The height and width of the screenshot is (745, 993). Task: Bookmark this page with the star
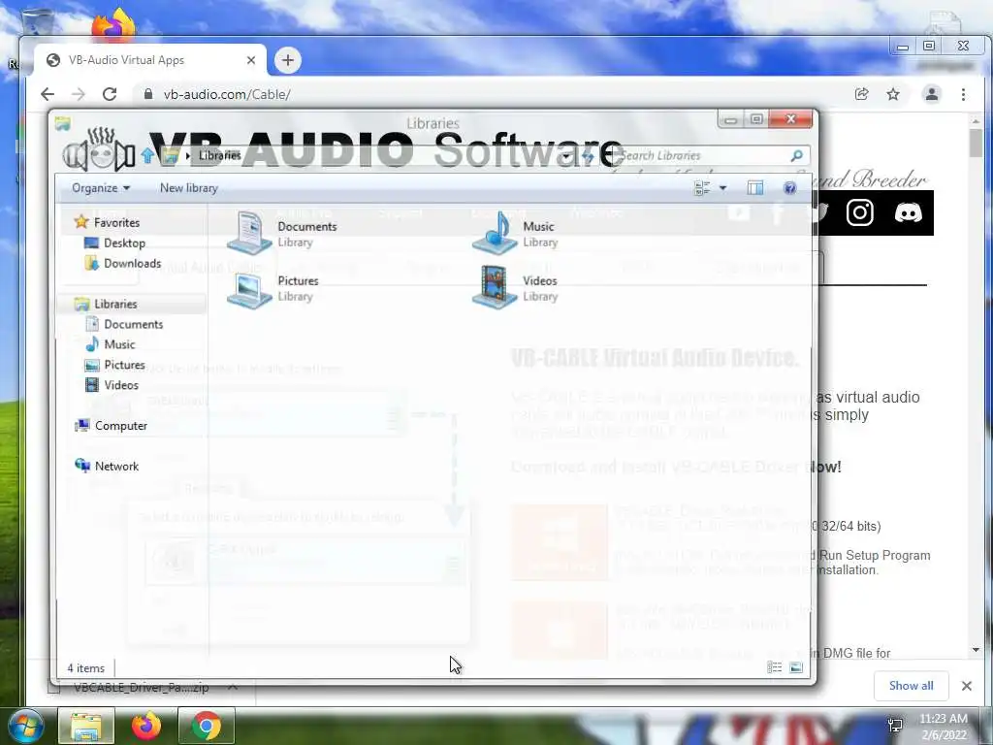click(893, 94)
